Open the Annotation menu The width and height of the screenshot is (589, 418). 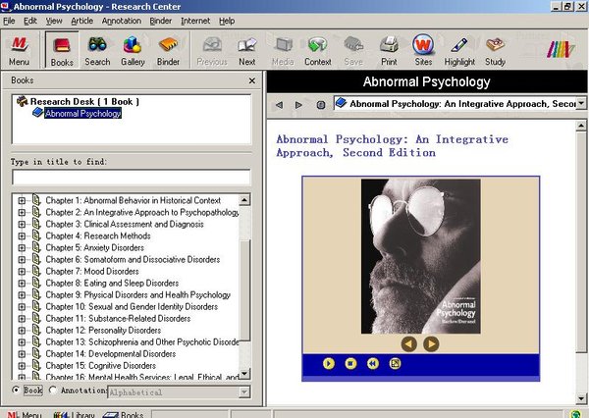pos(121,20)
